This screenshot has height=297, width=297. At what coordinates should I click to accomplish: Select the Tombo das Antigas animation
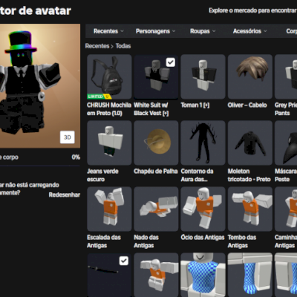tap(250, 209)
